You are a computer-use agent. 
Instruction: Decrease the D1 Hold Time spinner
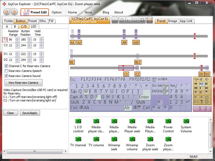pos(41,55)
